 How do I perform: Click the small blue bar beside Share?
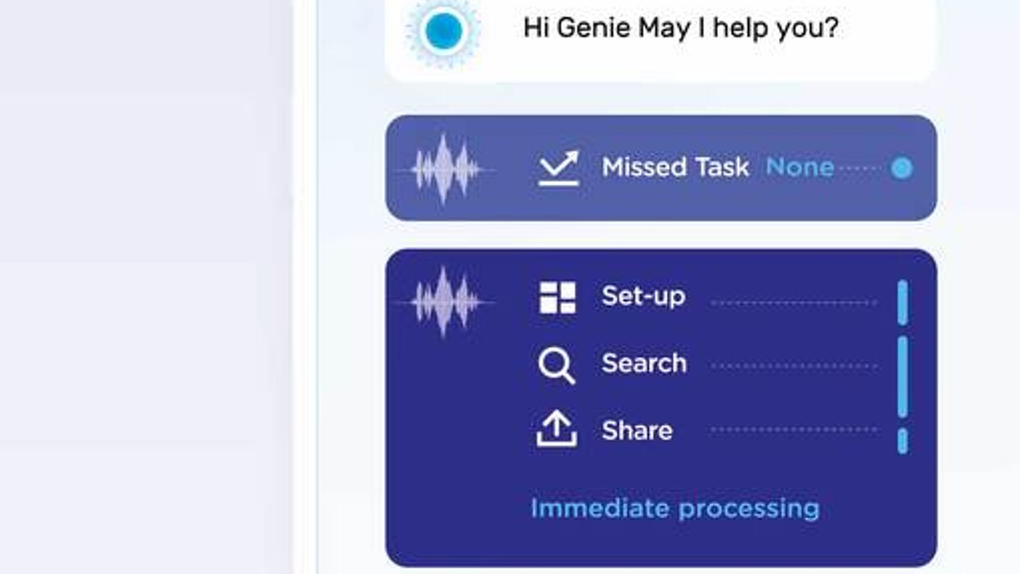click(x=902, y=441)
